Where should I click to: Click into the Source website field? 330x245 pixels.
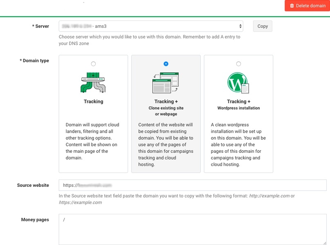pos(193,185)
